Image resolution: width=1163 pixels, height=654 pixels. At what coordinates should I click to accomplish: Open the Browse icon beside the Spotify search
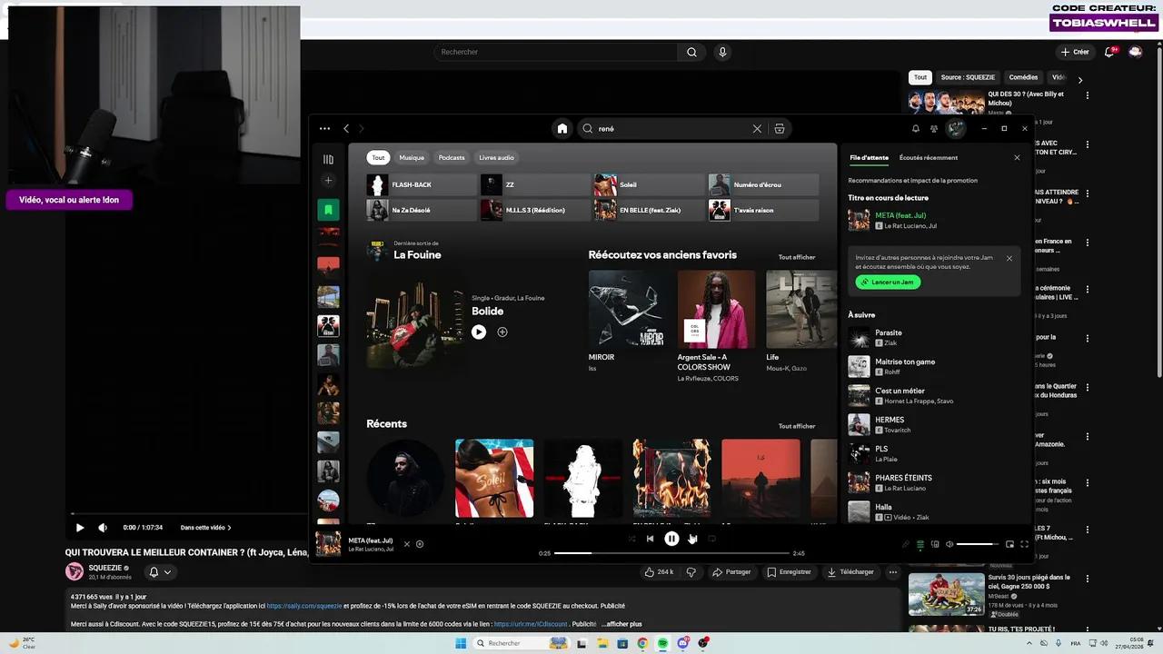point(780,129)
